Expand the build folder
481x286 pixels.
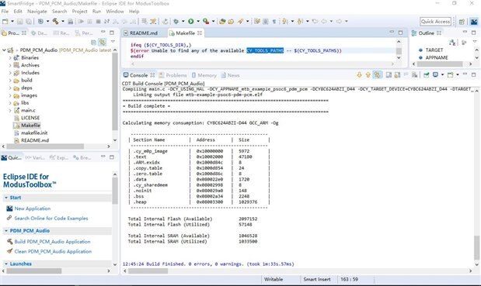(10, 81)
